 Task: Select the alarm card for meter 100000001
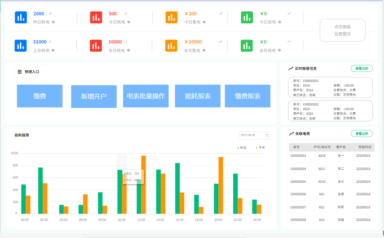330,87
